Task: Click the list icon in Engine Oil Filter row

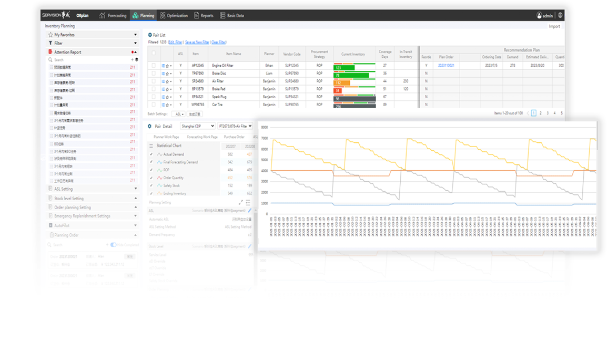Action: coord(163,66)
